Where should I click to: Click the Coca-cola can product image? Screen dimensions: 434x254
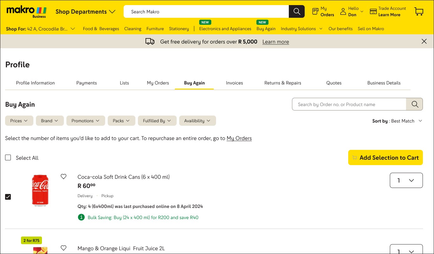point(40,190)
